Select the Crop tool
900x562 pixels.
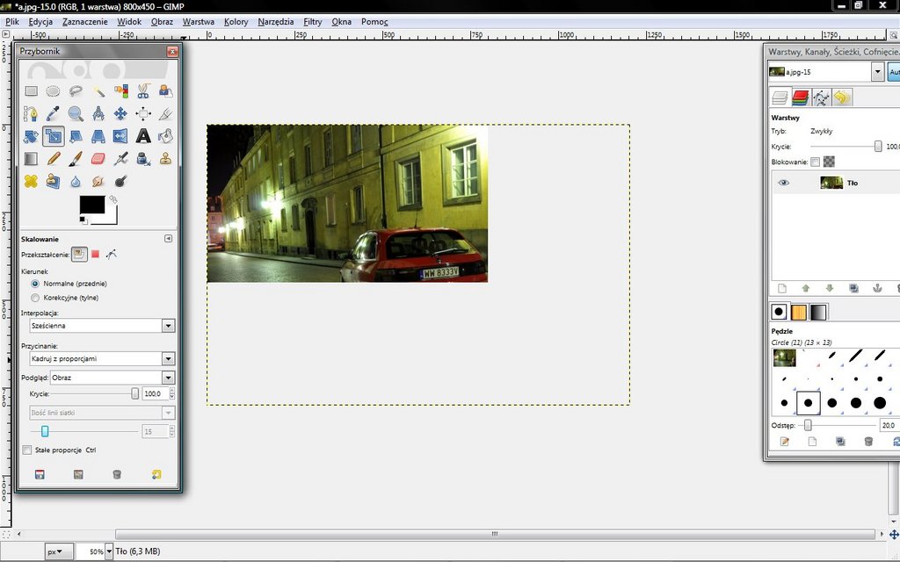click(166, 113)
